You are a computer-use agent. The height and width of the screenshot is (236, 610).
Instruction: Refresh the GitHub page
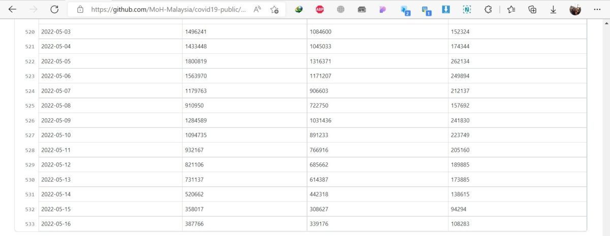(54, 9)
